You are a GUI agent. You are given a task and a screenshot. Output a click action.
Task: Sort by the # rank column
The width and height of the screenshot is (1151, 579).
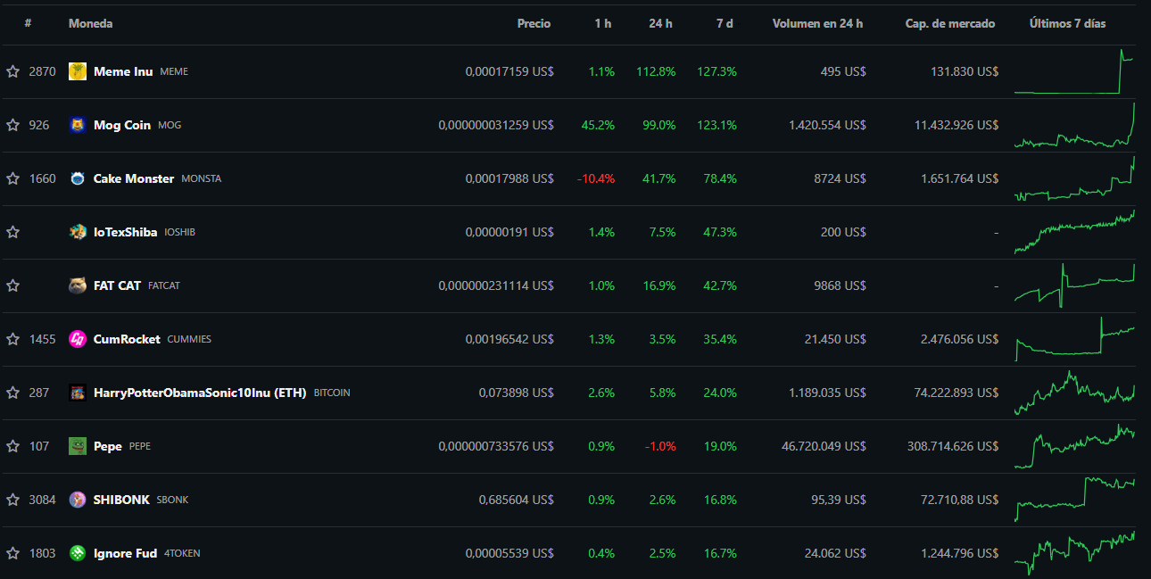click(28, 23)
